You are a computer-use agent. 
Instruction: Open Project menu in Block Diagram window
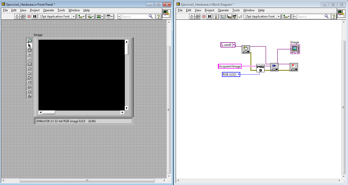[209, 10]
